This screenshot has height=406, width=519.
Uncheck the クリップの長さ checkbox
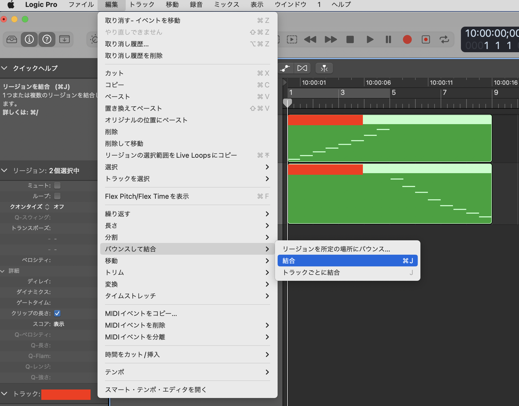click(x=57, y=313)
